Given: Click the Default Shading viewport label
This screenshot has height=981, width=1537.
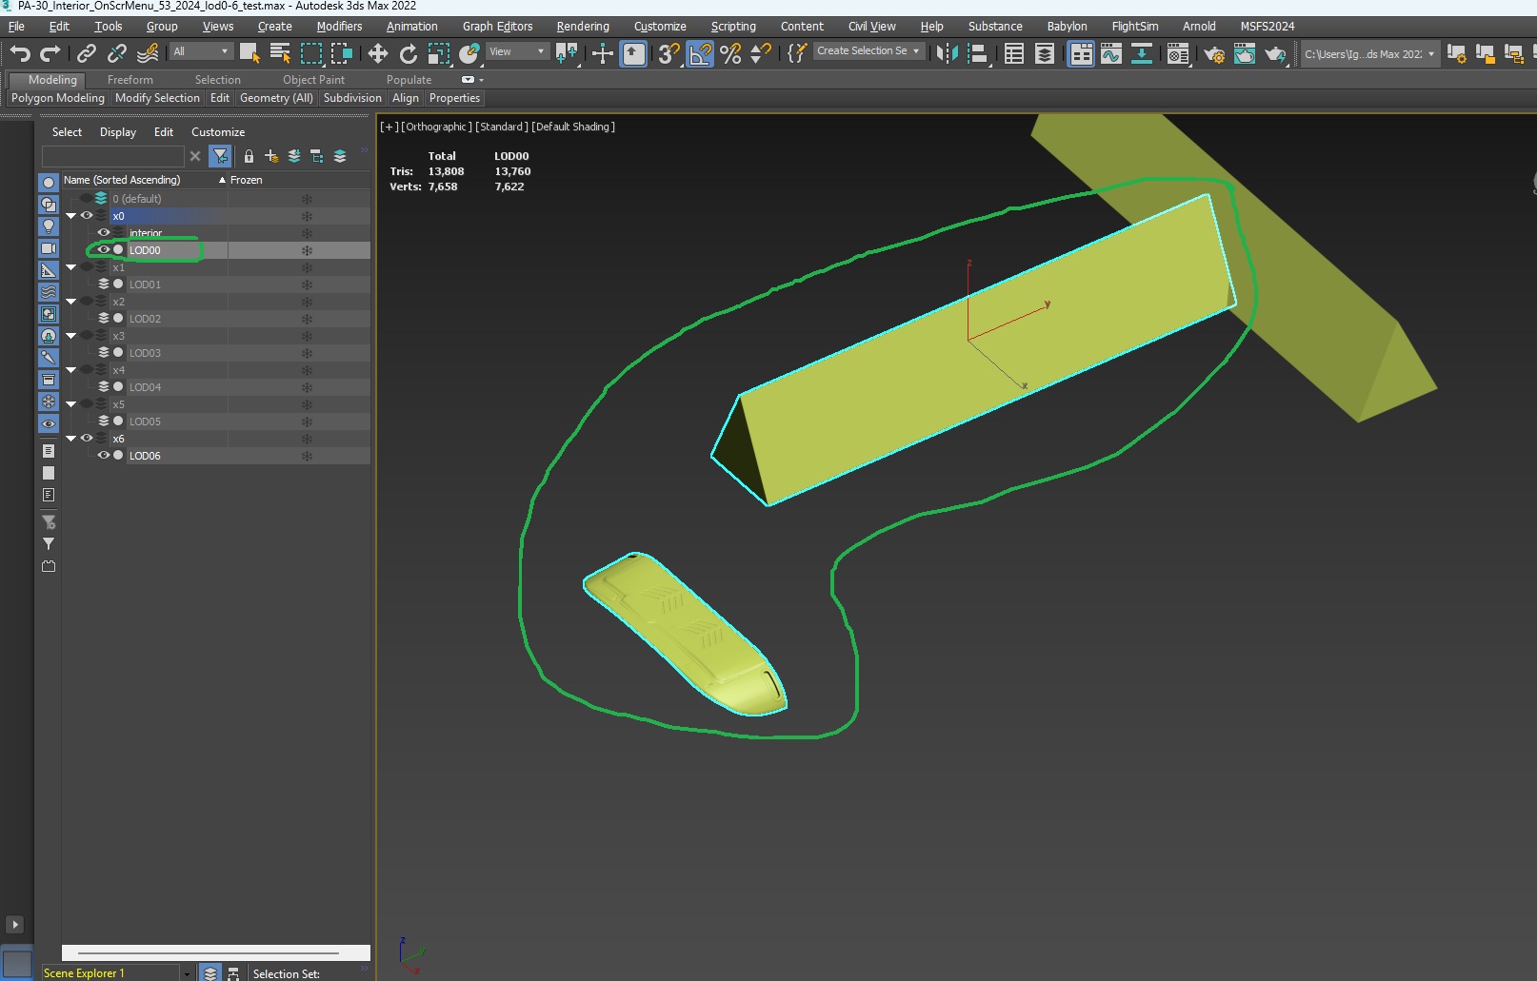Looking at the screenshot, I should coord(573,127).
